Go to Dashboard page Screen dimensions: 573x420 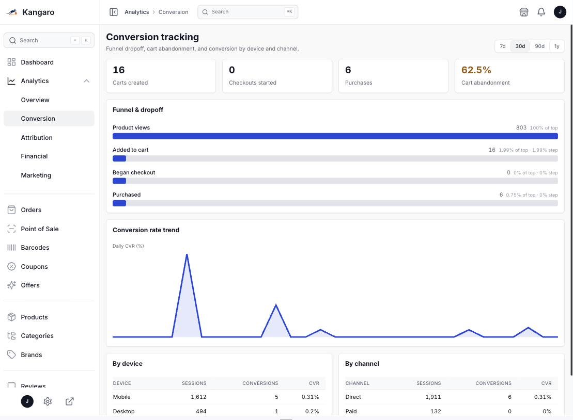(49, 62)
